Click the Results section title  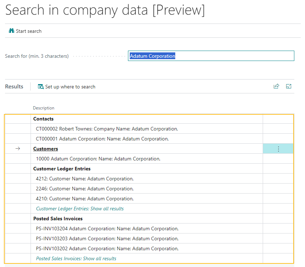(14, 86)
